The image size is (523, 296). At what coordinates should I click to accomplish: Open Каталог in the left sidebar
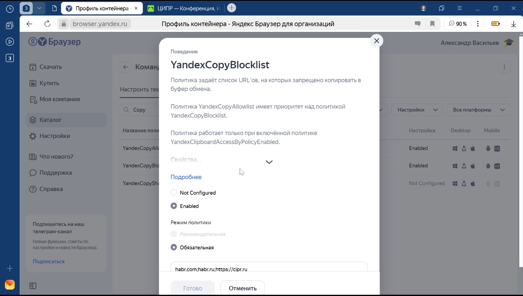pyautogui.click(x=50, y=120)
